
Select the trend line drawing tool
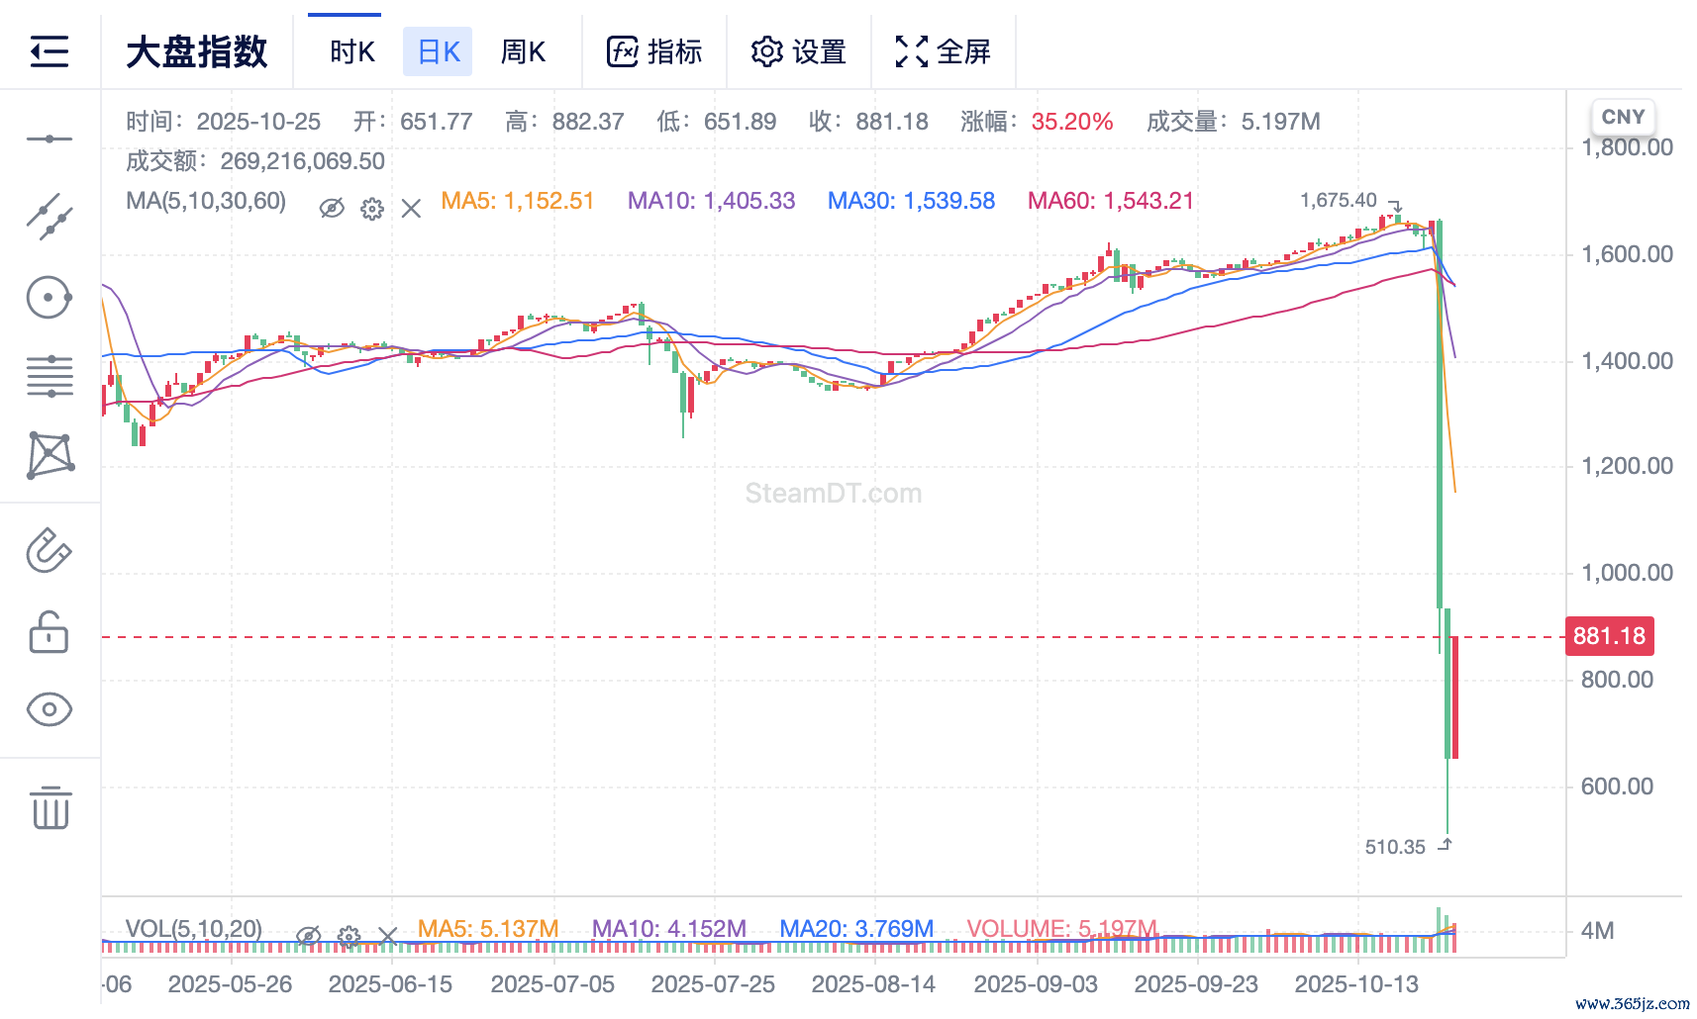click(x=50, y=217)
